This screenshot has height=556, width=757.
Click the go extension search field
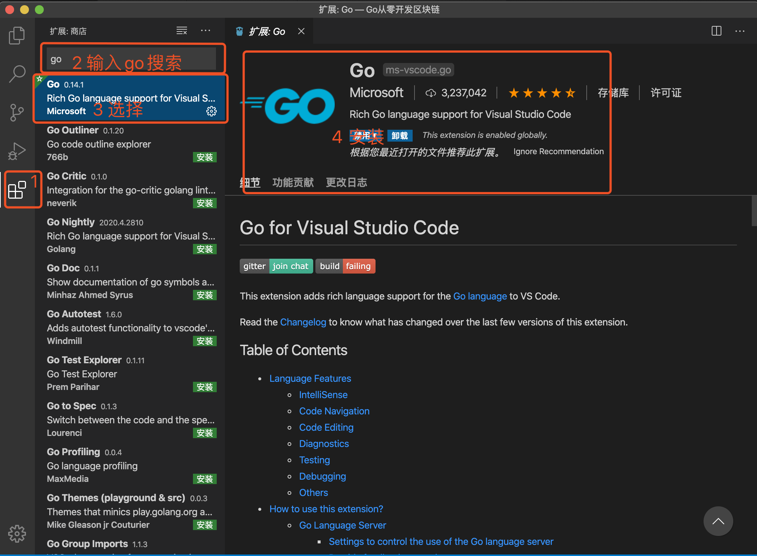coord(131,59)
